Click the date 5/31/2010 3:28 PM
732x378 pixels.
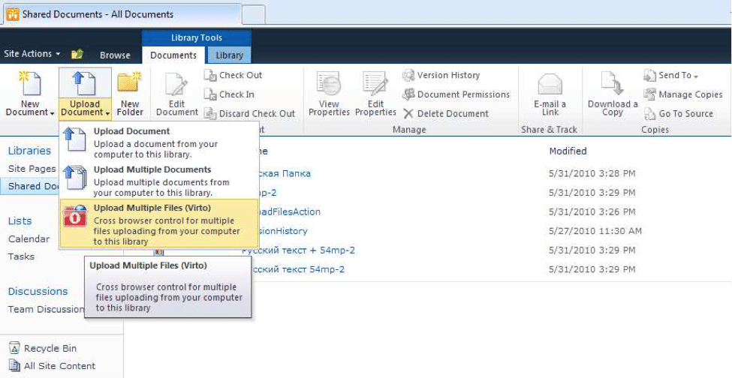coord(592,173)
